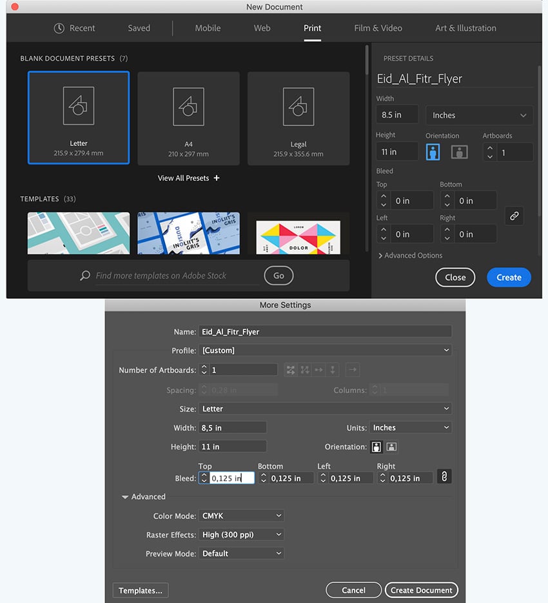Open the Color Mode dropdown

tap(241, 515)
